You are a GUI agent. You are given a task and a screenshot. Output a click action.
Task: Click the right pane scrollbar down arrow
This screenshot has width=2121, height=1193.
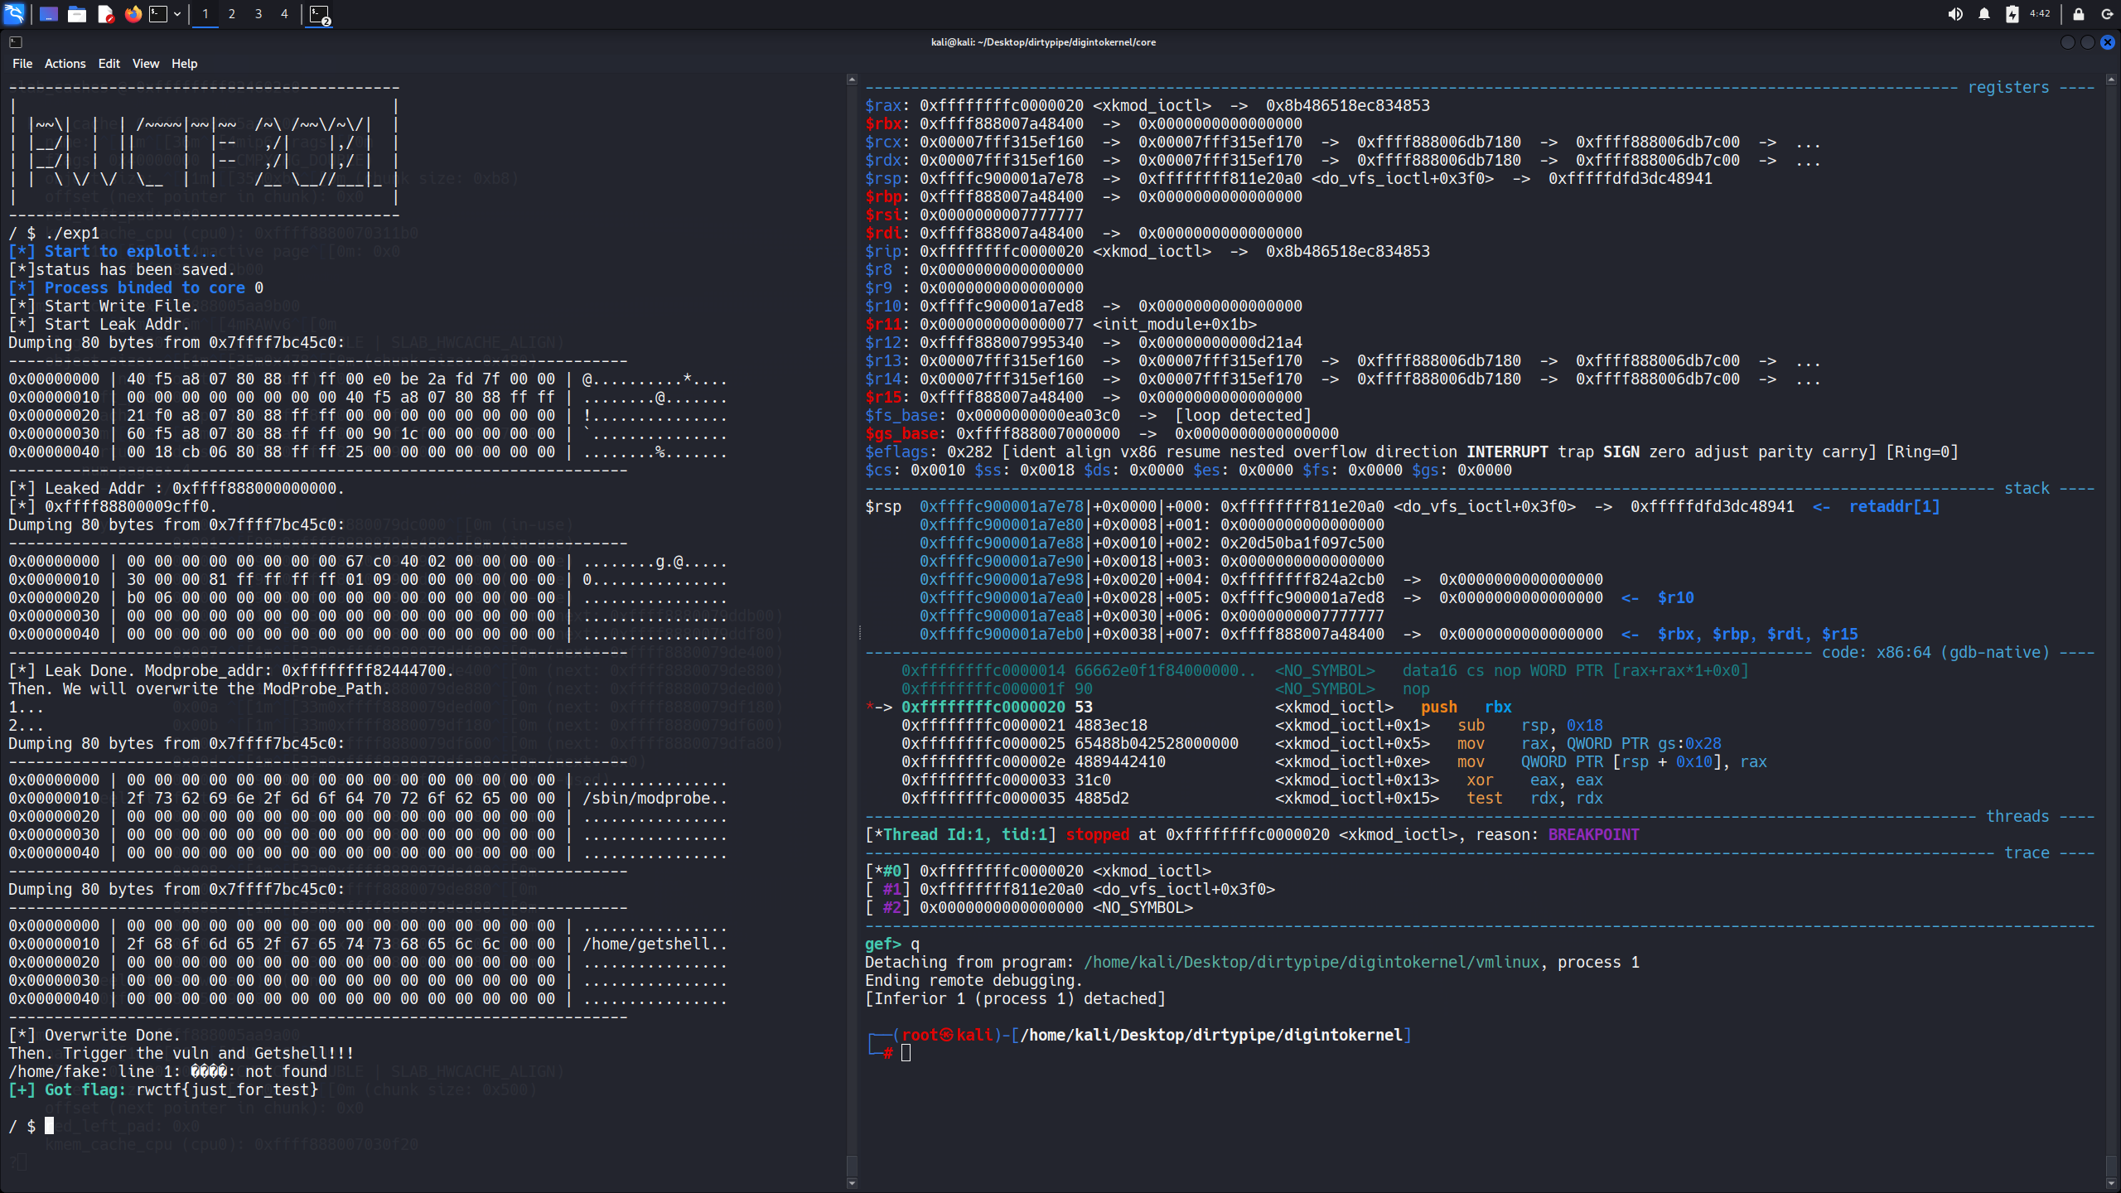pos(2111,1183)
